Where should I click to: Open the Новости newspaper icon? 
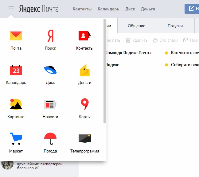tap(50, 104)
